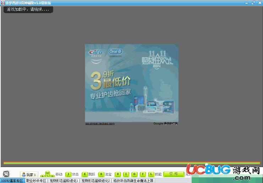
Task: Click the A key of WASD cluster
Action: tap(43, 176)
